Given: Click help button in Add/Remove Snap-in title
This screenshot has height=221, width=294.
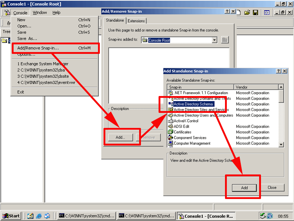Looking at the screenshot, I should (x=227, y=11).
